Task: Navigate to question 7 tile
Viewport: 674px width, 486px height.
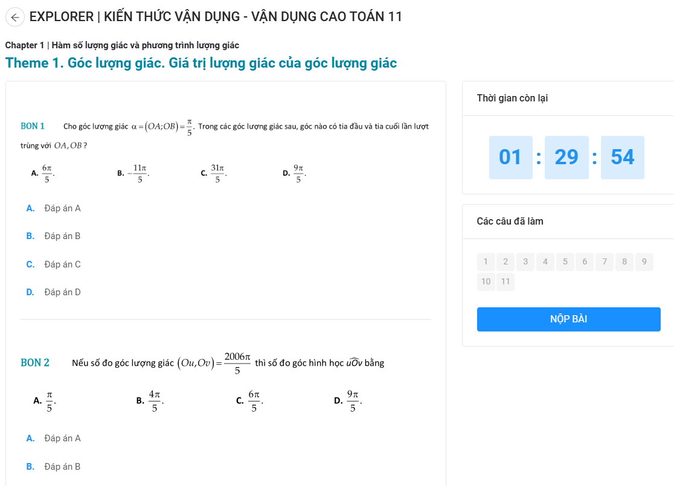Action: 605,261
